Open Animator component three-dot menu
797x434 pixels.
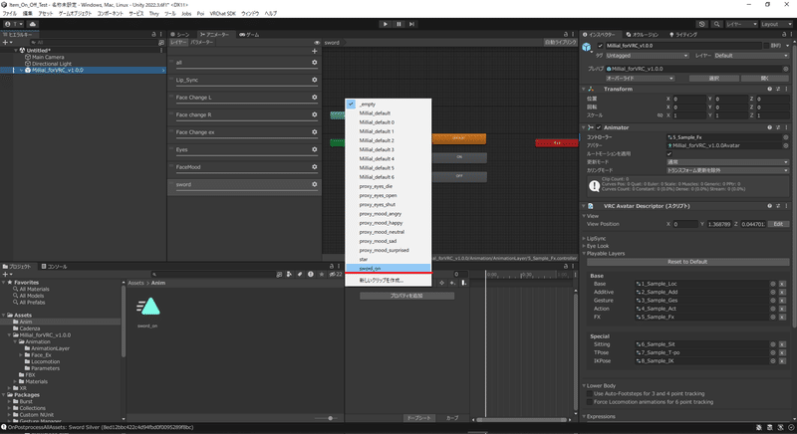[x=786, y=127]
